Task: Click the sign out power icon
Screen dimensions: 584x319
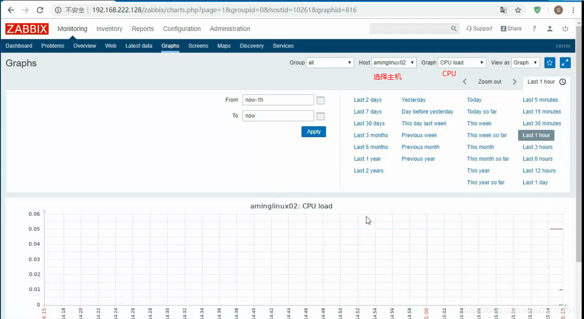Action: pyautogui.click(x=565, y=29)
